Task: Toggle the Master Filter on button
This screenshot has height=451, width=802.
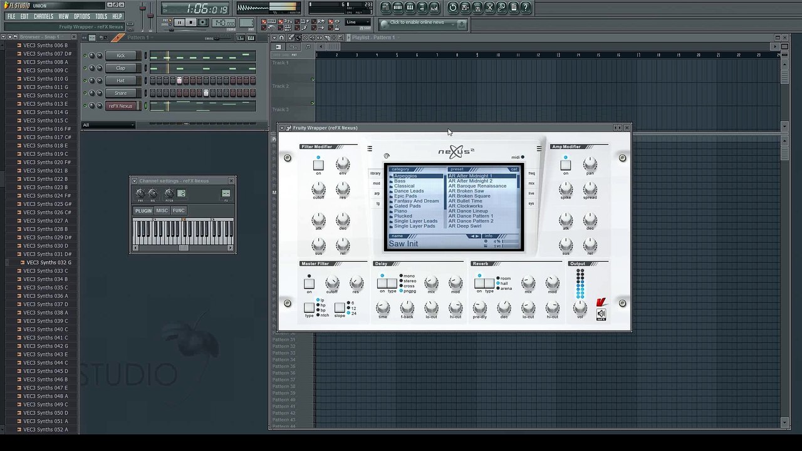Action: coord(309,283)
